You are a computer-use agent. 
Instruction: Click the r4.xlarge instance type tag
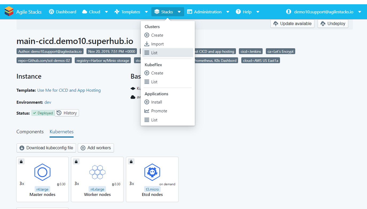[97, 189]
